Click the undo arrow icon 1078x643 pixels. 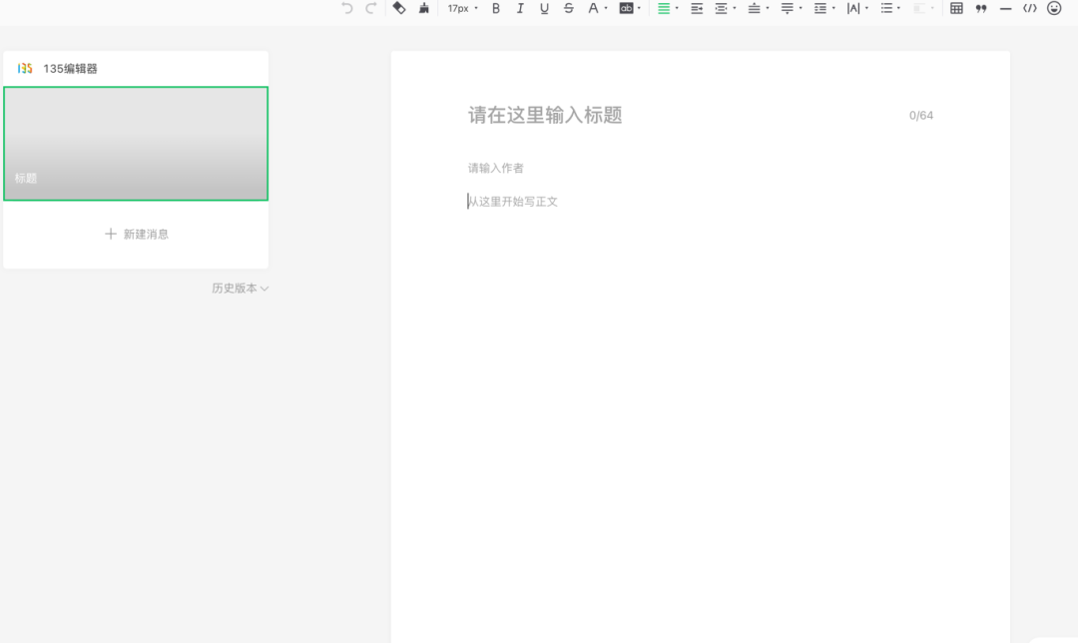[x=347, y=8]
